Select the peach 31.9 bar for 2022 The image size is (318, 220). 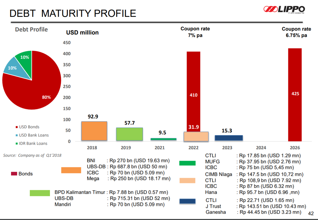(196, 136)
